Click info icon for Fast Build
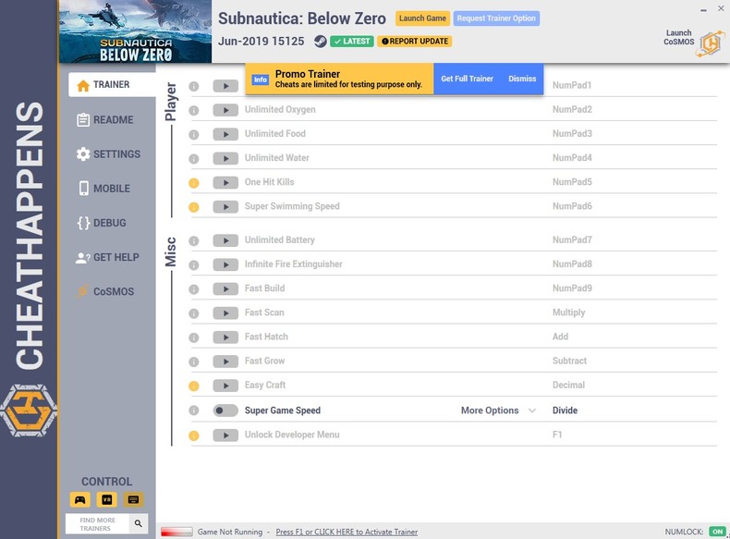Viewport: 730px width, 539px height. 194,289
